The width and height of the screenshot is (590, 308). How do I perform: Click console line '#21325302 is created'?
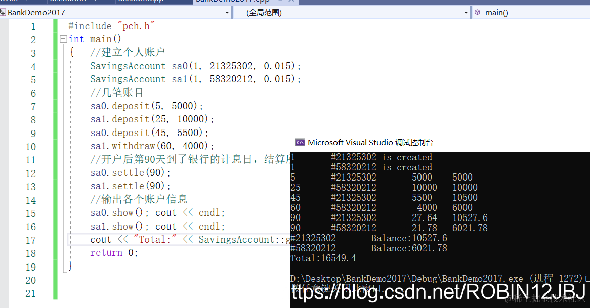click(381, 157)
